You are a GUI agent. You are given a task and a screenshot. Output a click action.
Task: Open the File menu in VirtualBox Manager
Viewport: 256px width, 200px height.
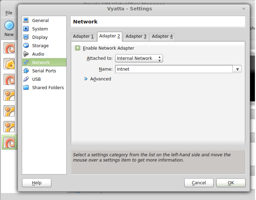[9, 13]
